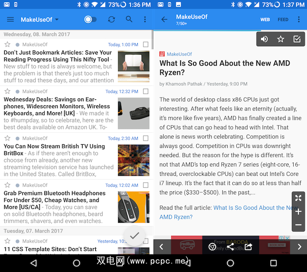This screenshot has width=307, height=272.
Task: Check the Today 12:32 PM article checkbox
Action: click(x=146, y=91)
